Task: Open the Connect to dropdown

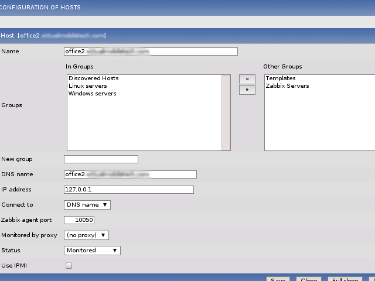Action: pyautogui.click(x=87, y=205)
